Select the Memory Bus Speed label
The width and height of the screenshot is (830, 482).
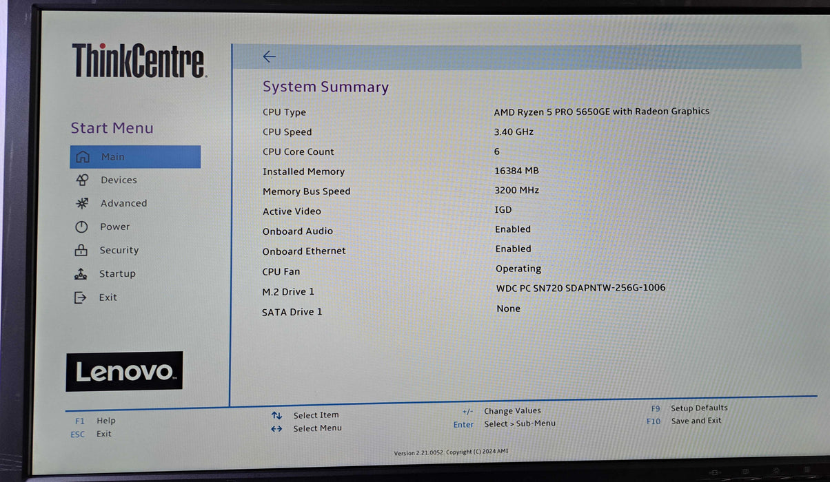pos(306,191)
